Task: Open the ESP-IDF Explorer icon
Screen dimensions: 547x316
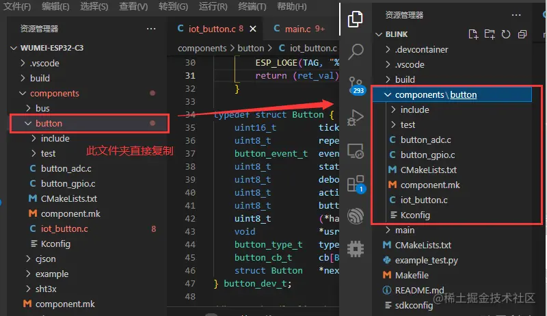Action: pyautogui.click(x=356, y=215)
